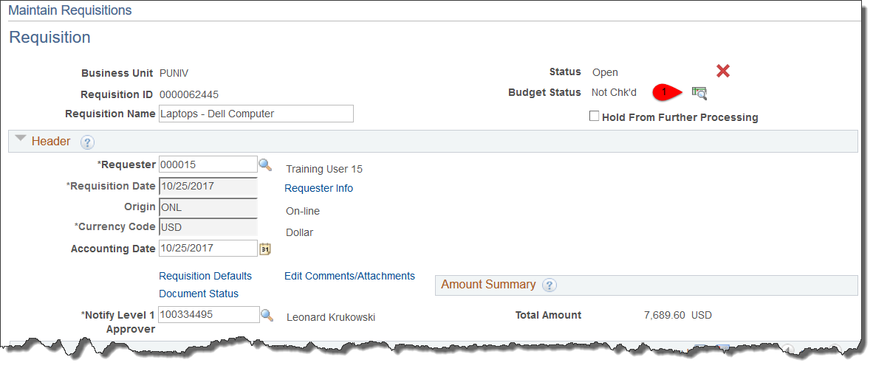The width and height of the screenshot is (873, 371).
Task: Open help for the Header section
Action: click(x=87, y=142)
